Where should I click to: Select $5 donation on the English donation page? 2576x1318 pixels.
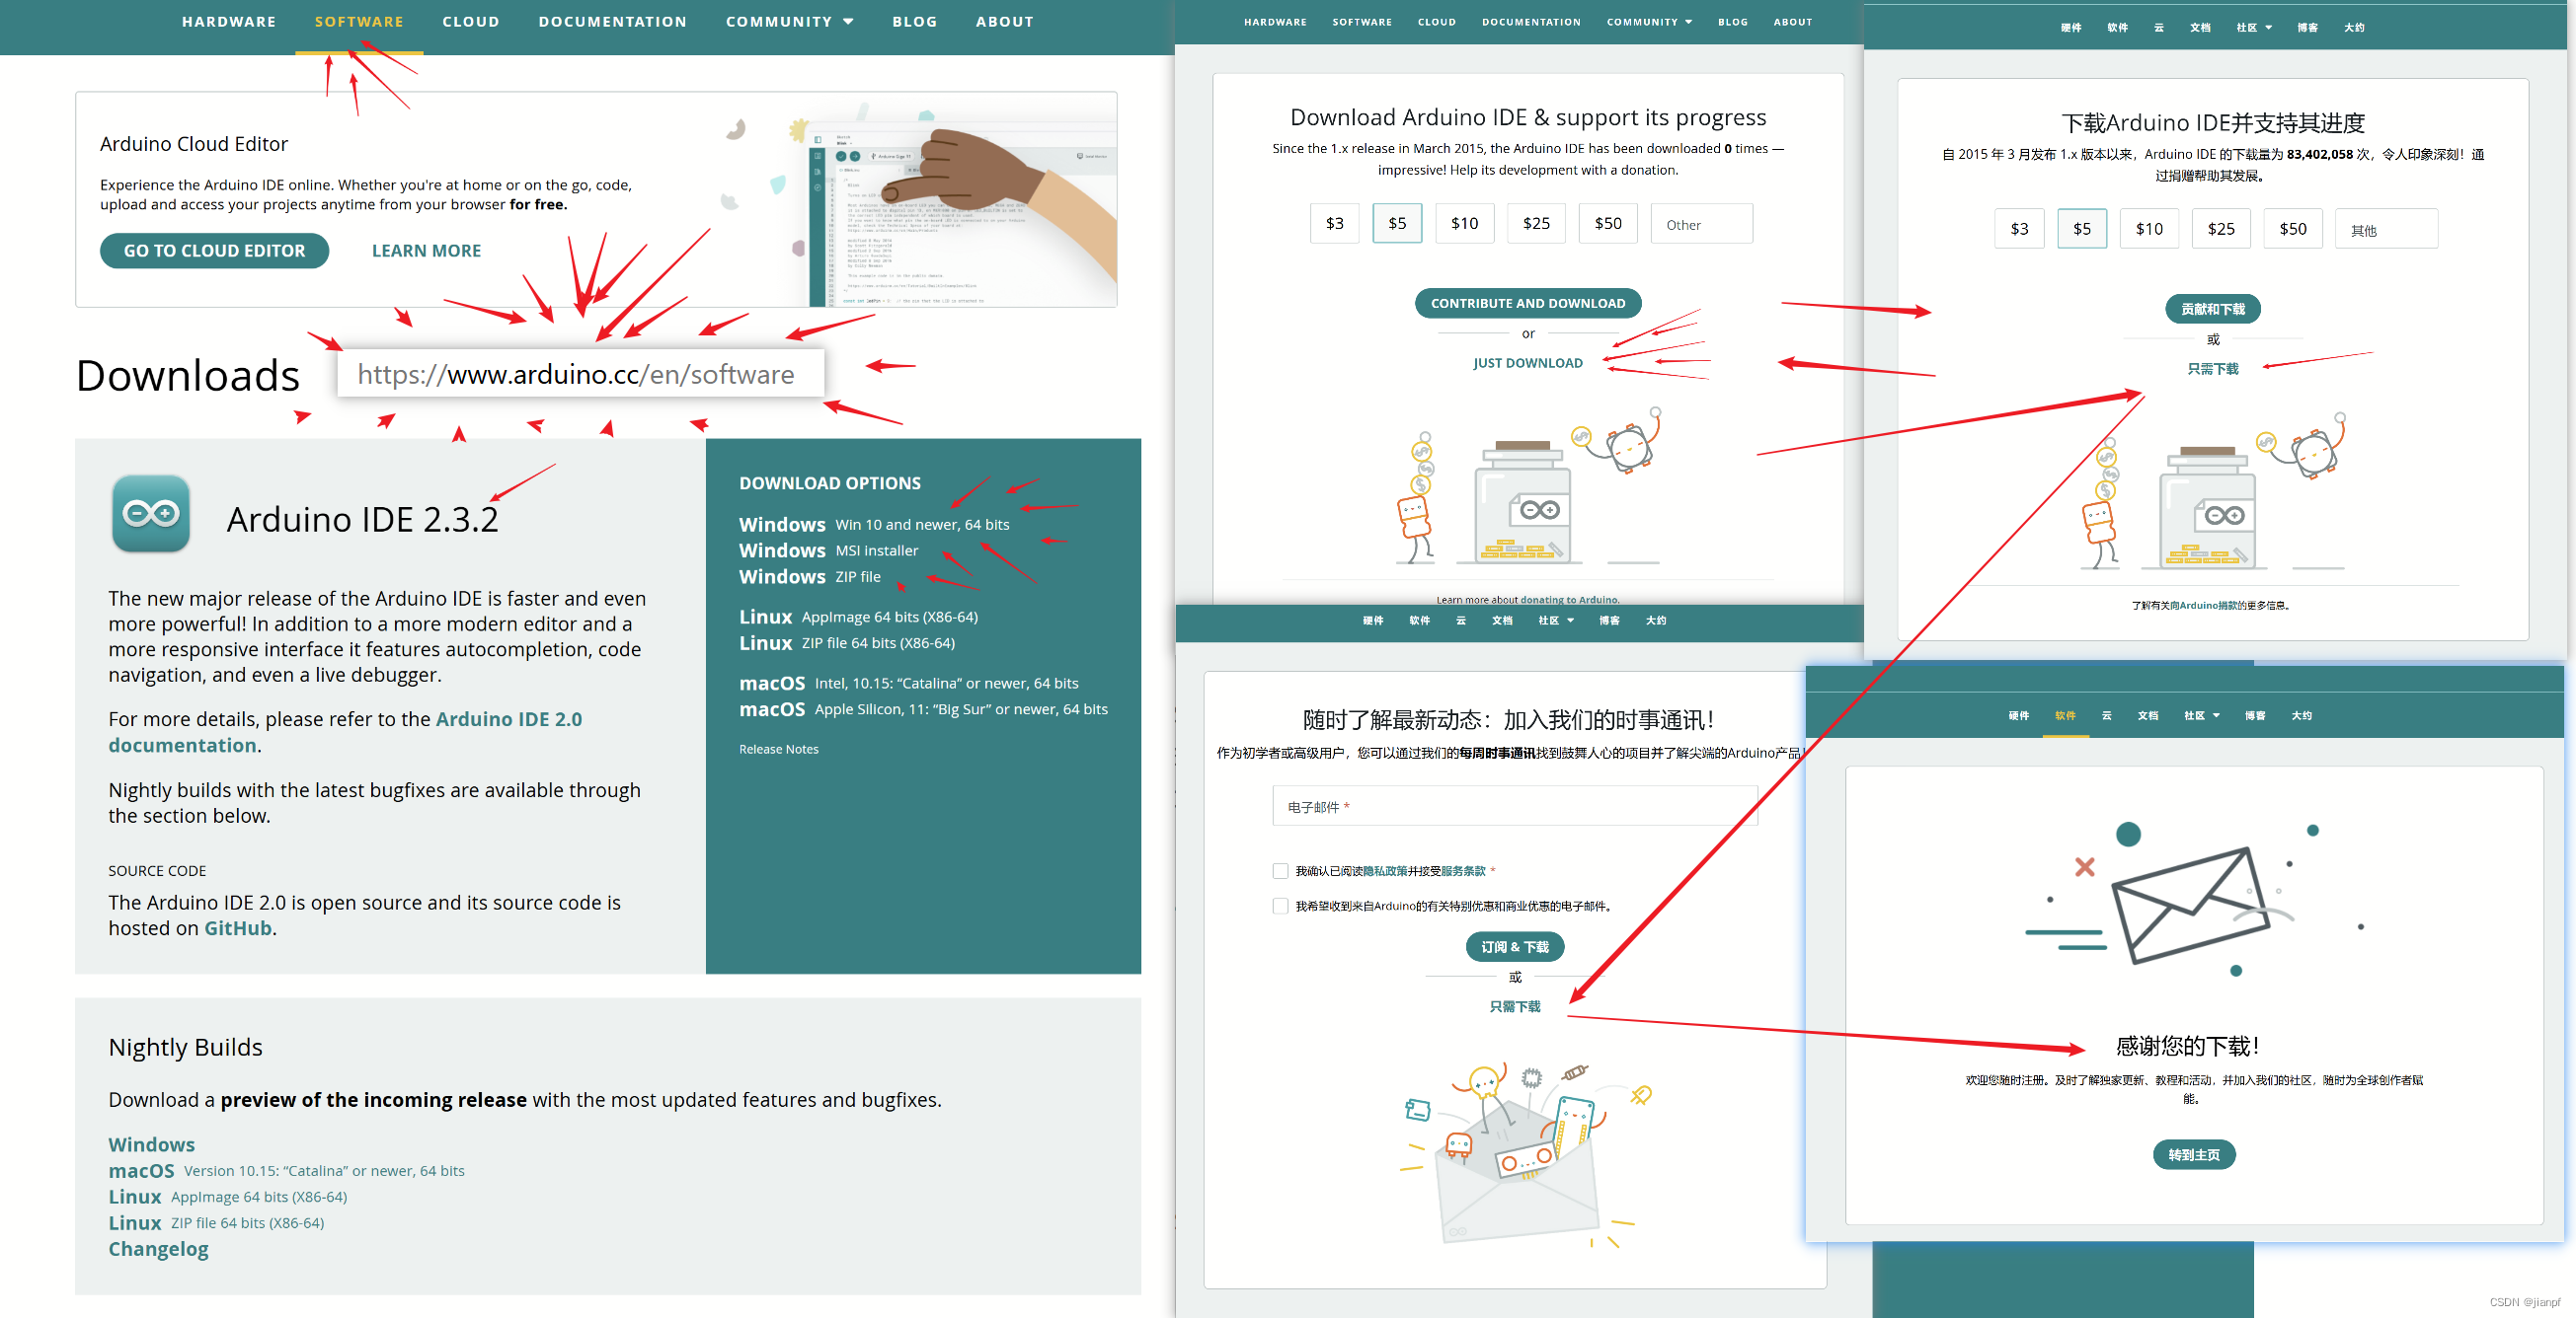click(x=1397, y=223)
